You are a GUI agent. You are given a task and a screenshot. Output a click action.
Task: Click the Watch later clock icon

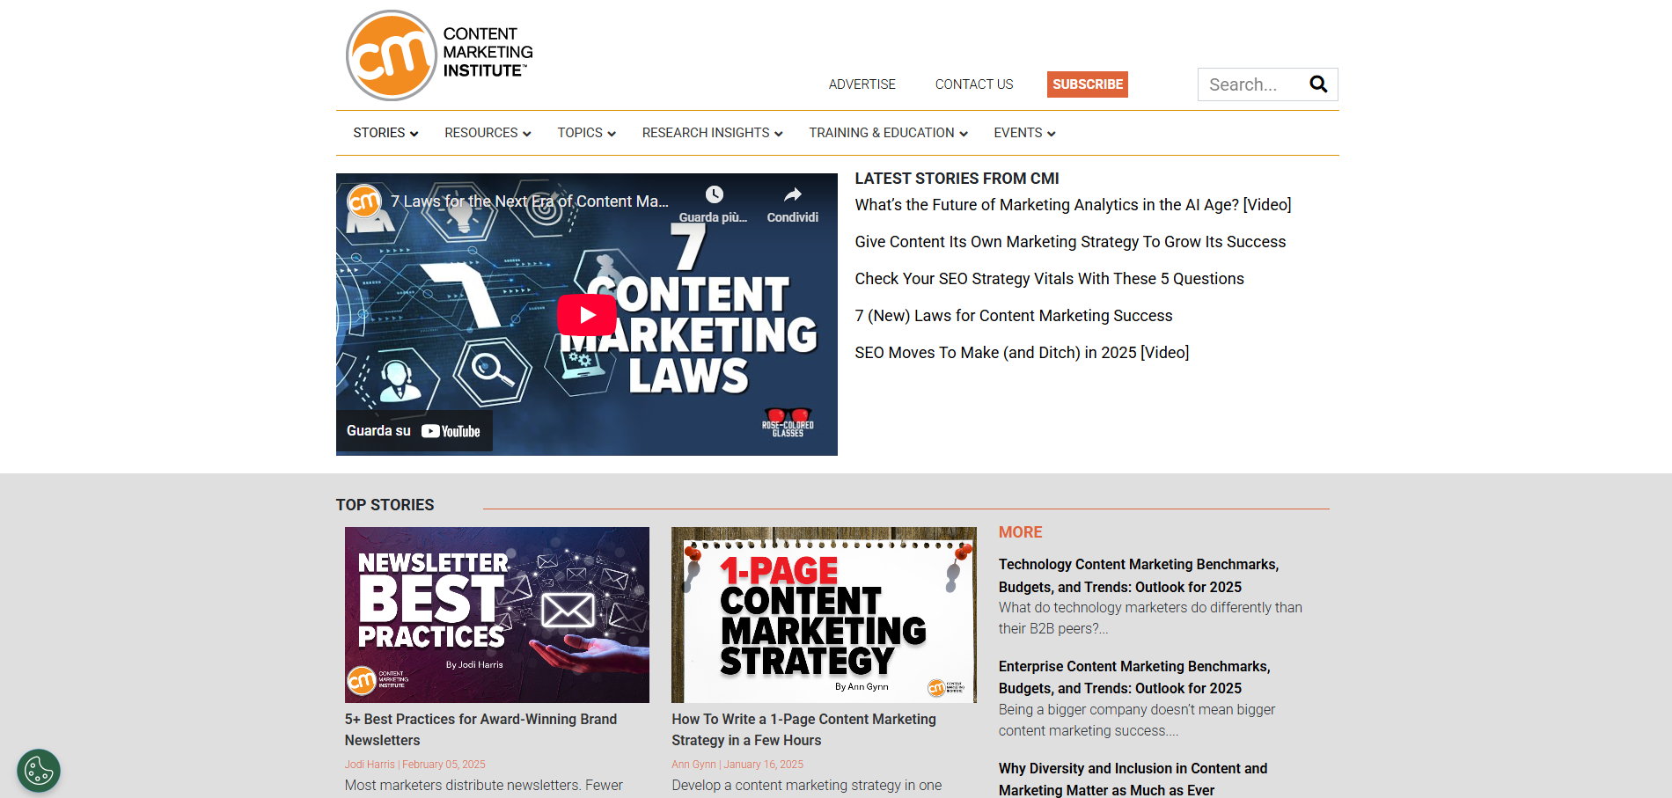714,194
